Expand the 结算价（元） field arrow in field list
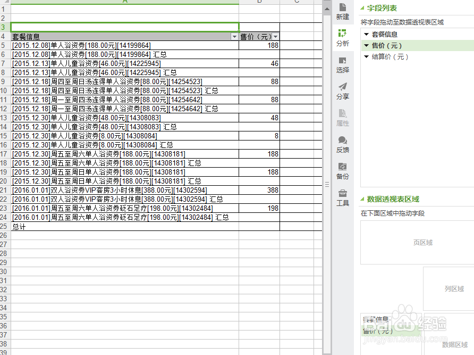The height and width of the screenshot is (355, 474). pyautogui.click(x=366, y=56)
